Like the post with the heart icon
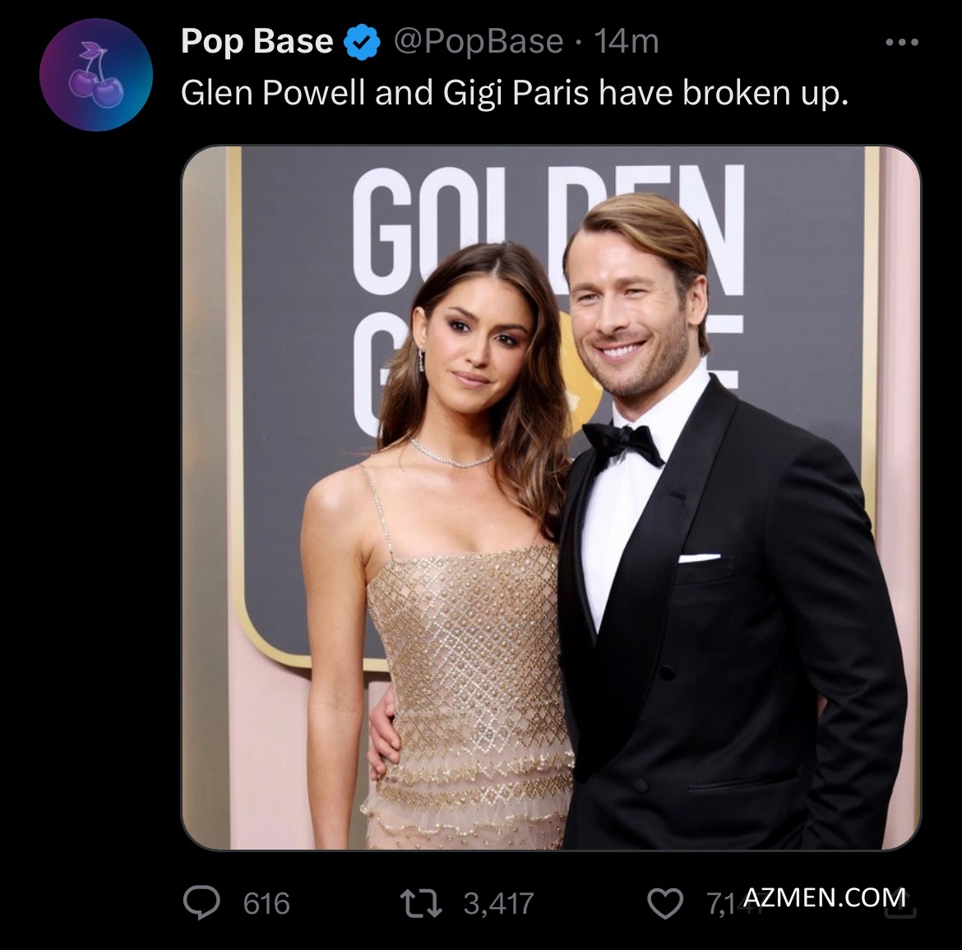This screenshot has width=962, height=950. [666, 905]
